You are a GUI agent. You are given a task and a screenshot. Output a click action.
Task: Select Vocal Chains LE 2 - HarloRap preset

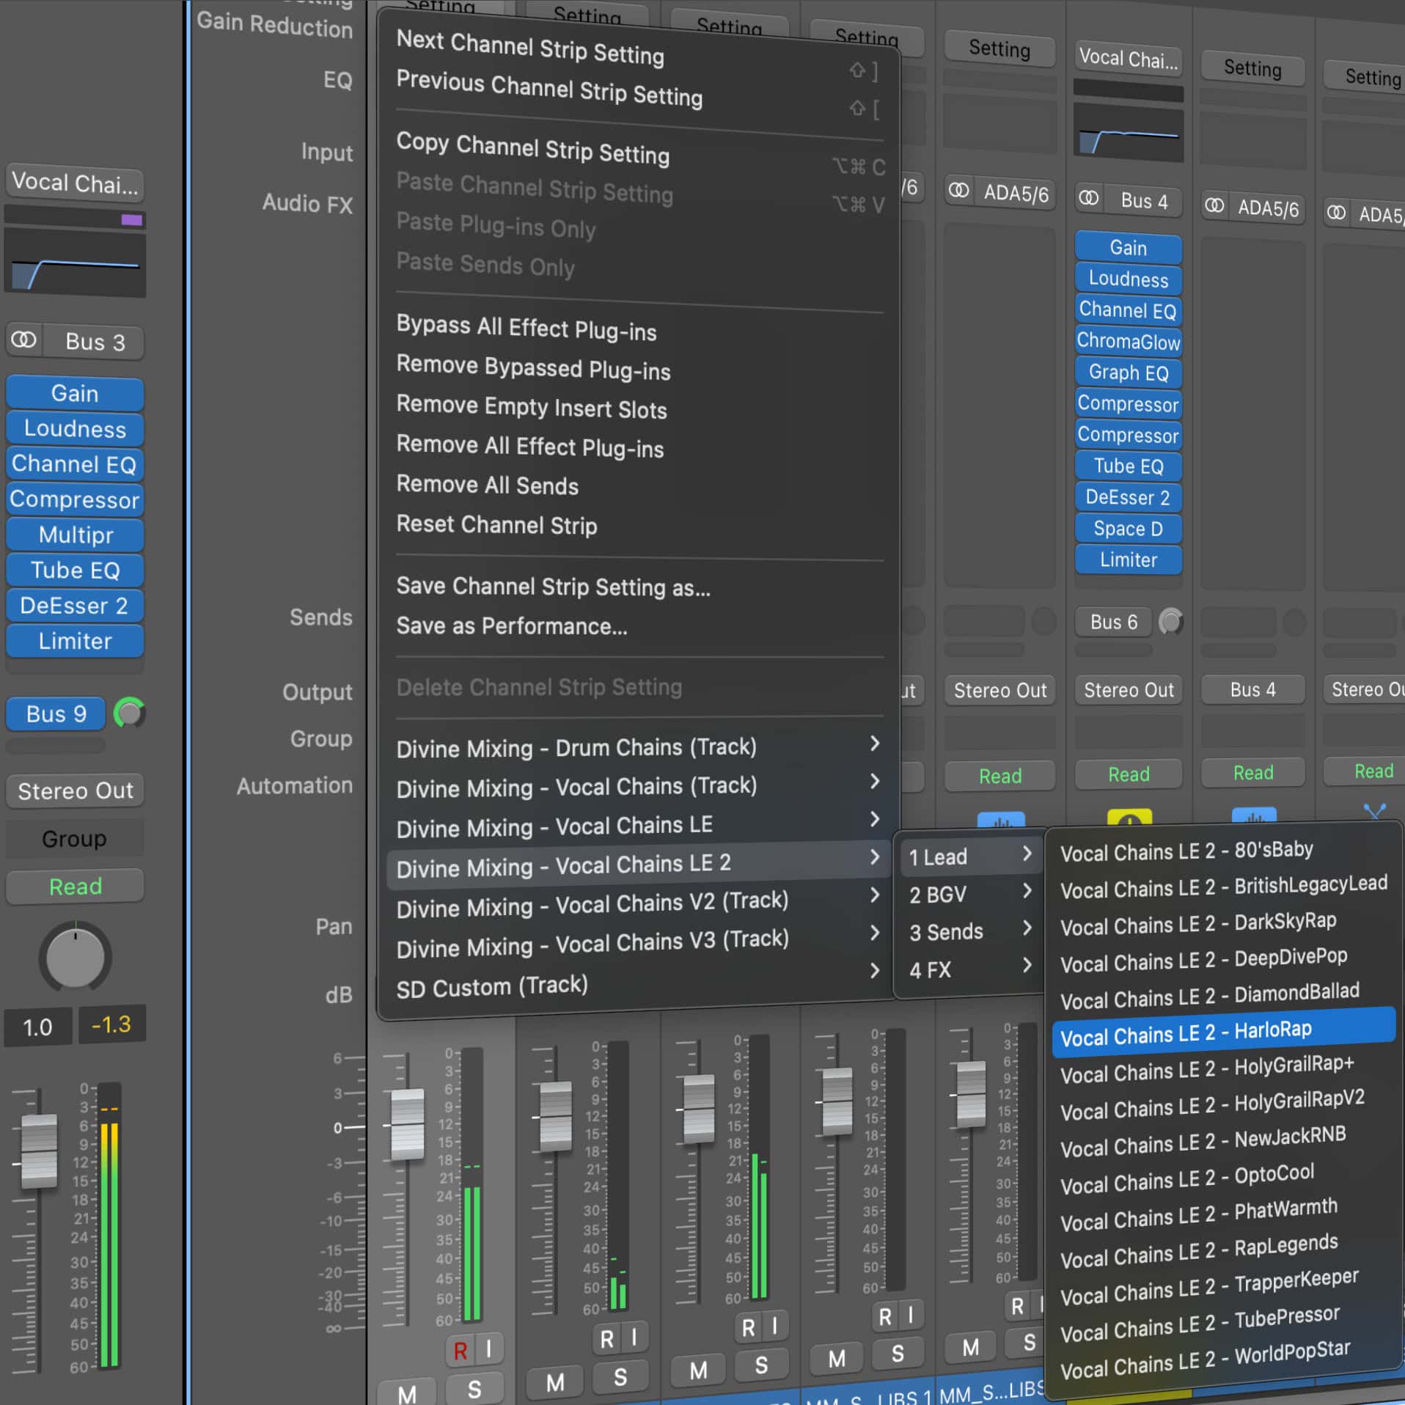tap(1223, 1032)
